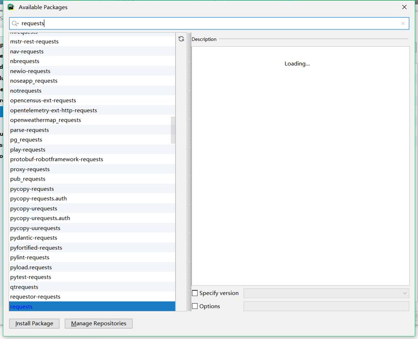Screen dimensions: 418x339
Task: Close the Available Packages dialog
Action: coord(404,7)
